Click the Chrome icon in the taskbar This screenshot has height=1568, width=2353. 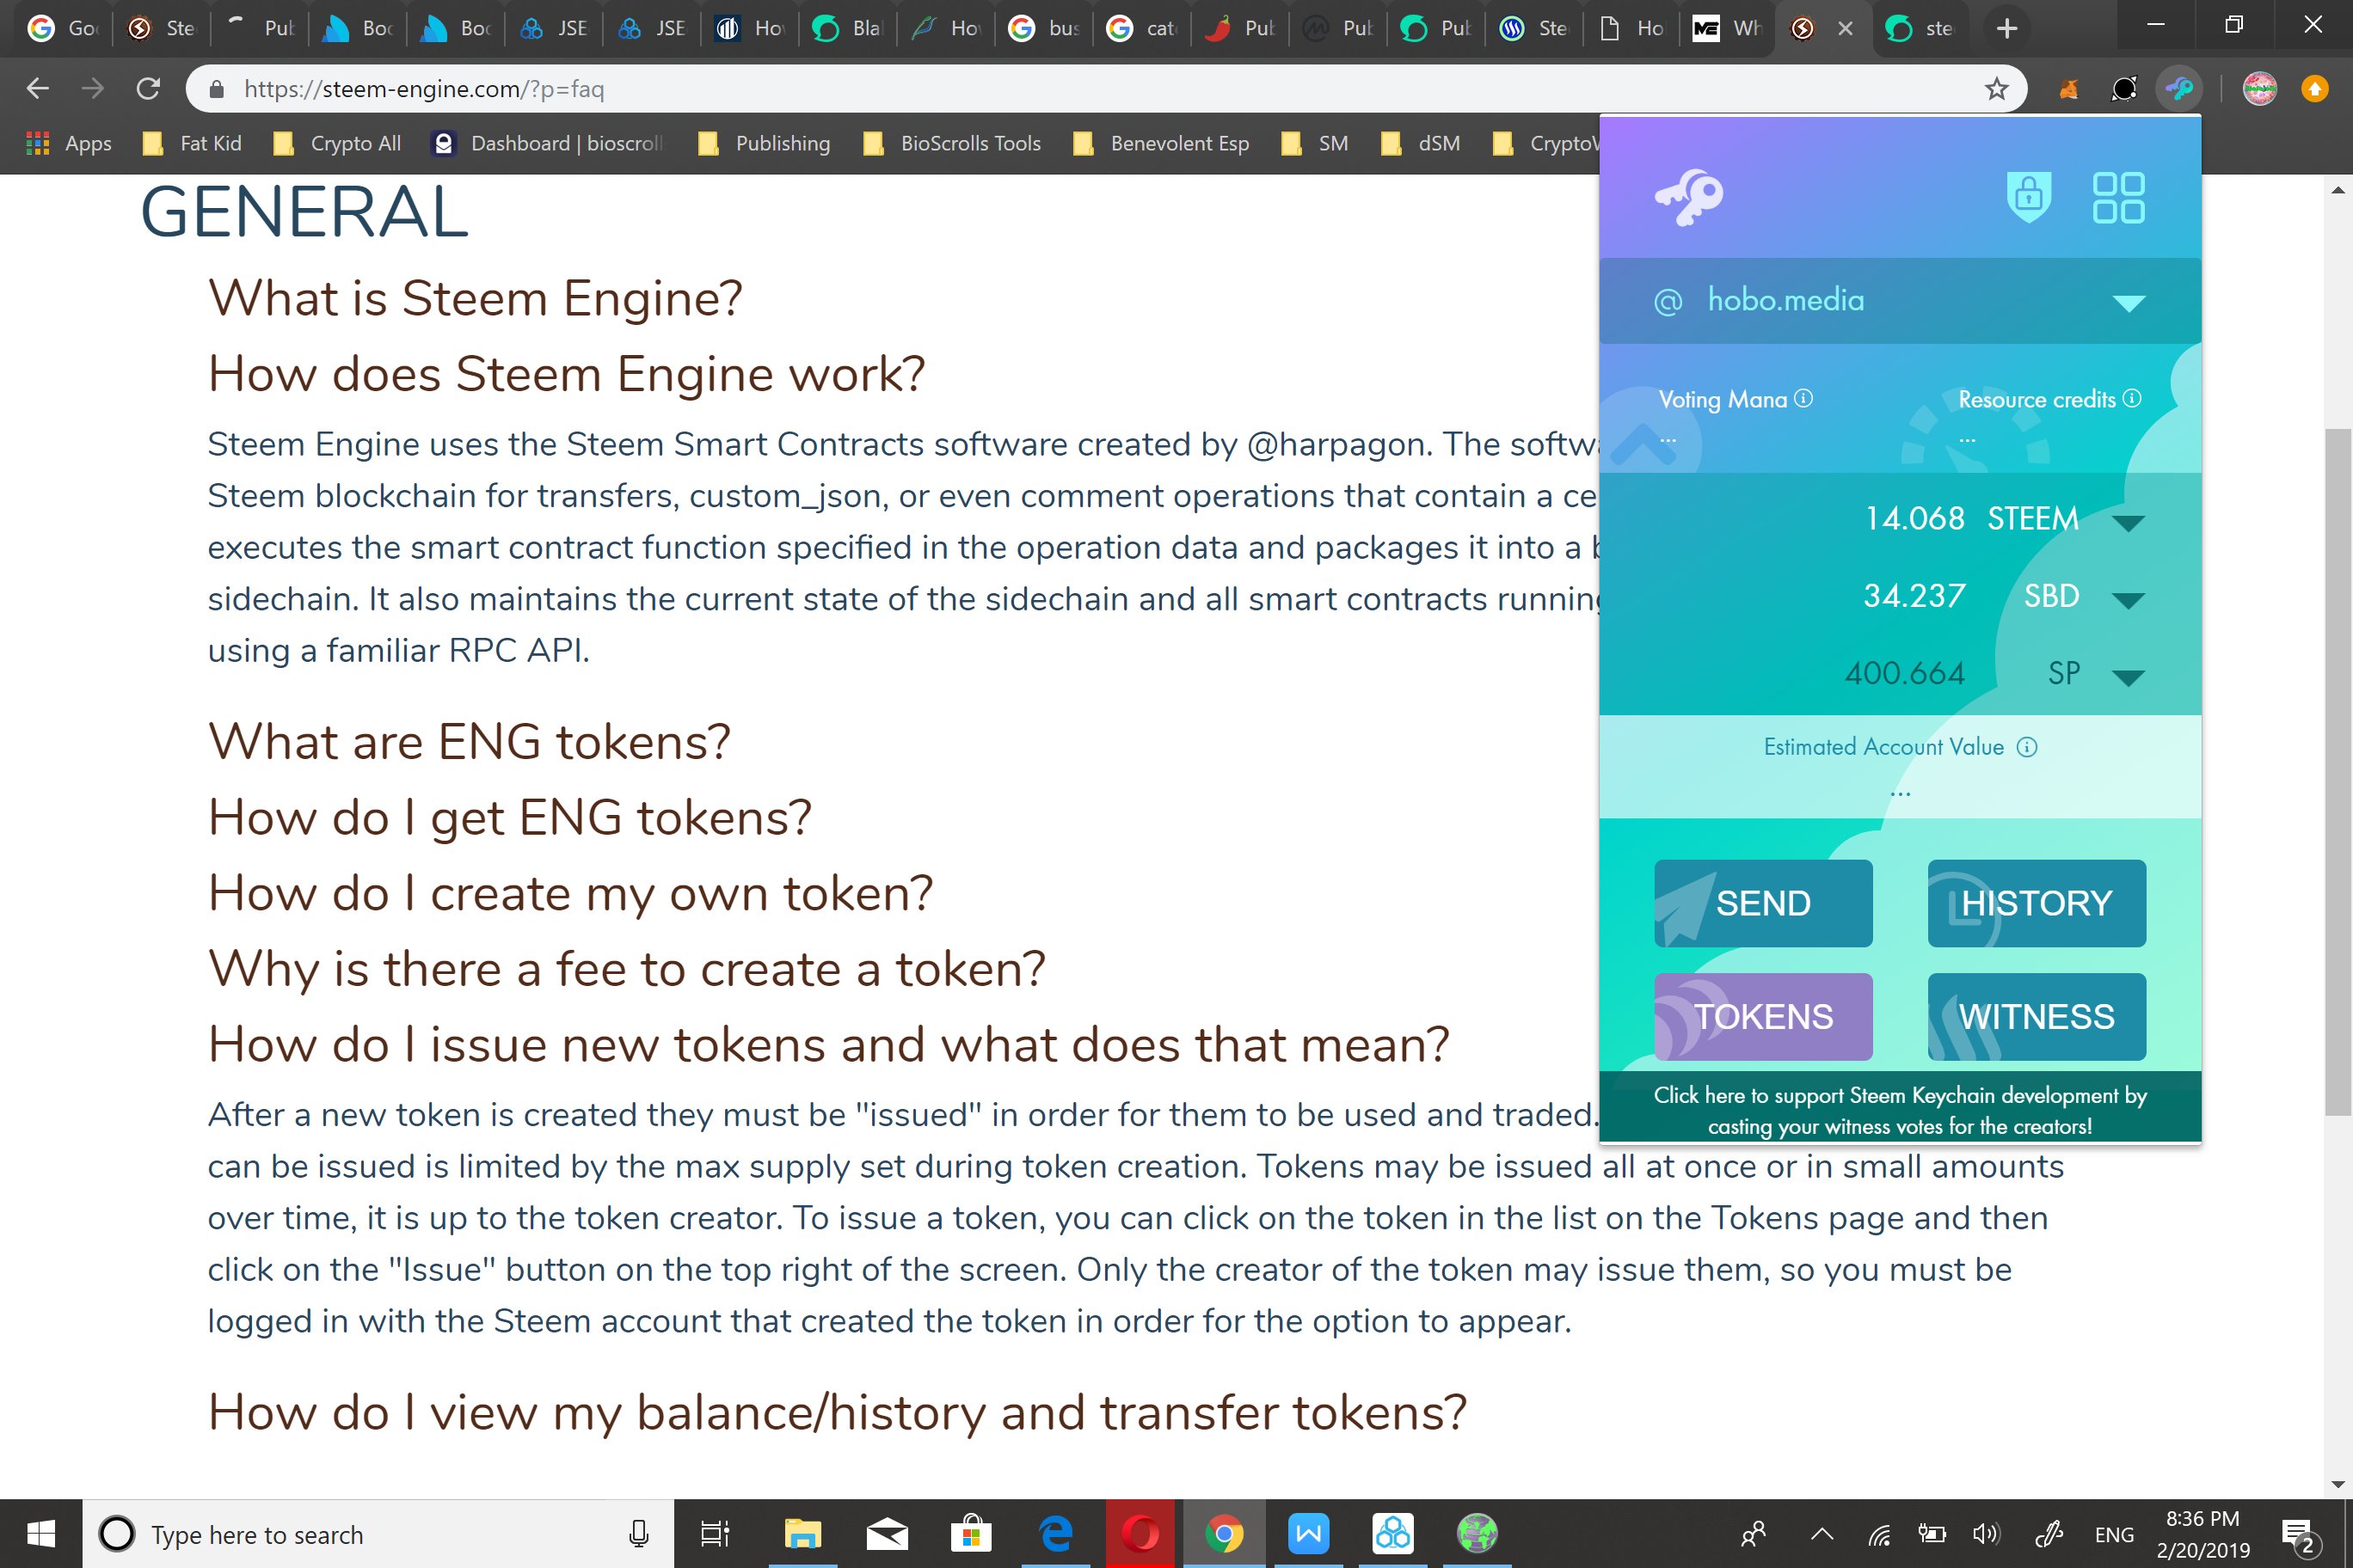tap(1224, 1533)
